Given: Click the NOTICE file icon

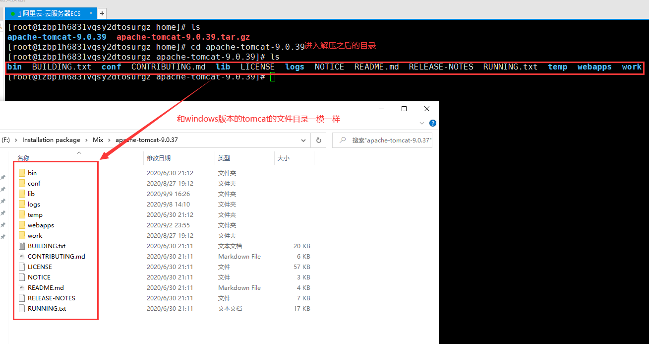Looking at the screenshot, I should [x=22, y=277].
